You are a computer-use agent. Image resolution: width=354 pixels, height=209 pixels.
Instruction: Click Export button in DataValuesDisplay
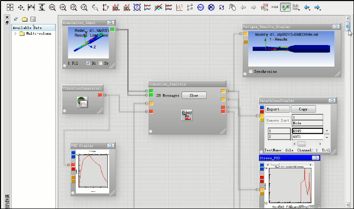(x=277, y=109)
